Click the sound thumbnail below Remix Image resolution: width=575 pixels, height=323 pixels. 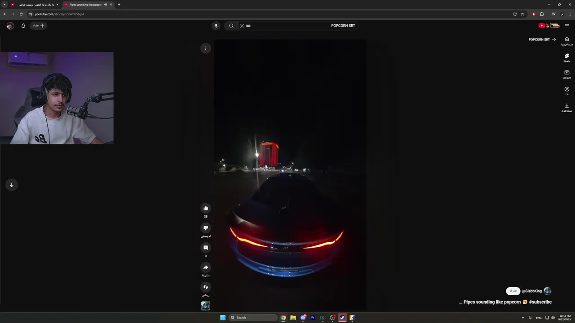206,306
